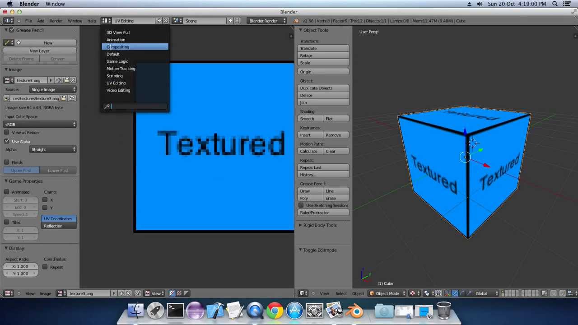Enable the Fields checkbox
This screenshot has height=325, width=578.
coord(7,162)
